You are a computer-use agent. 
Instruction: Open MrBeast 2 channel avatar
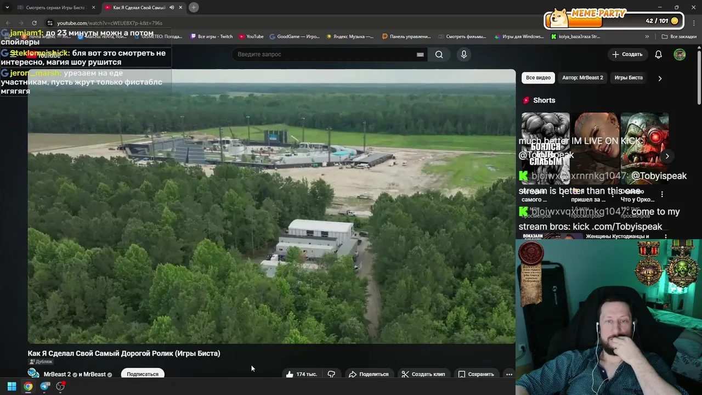[x=33, y=374]
